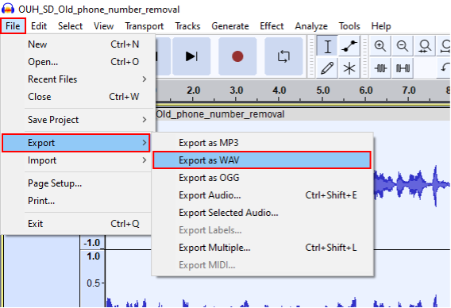Open the Tracks menu

187,26
